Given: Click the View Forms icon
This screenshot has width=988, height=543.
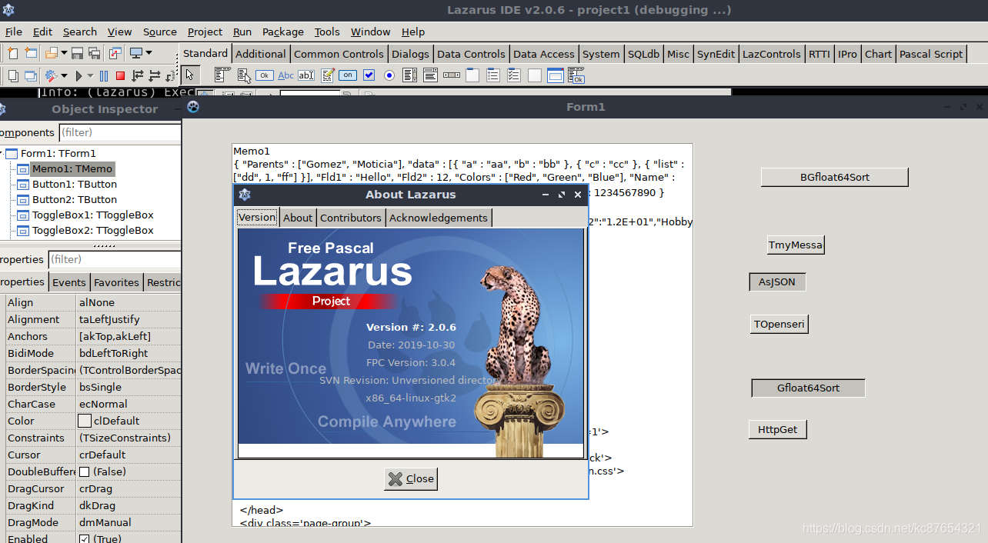Looking at the screenshot, I should (31, 75).
